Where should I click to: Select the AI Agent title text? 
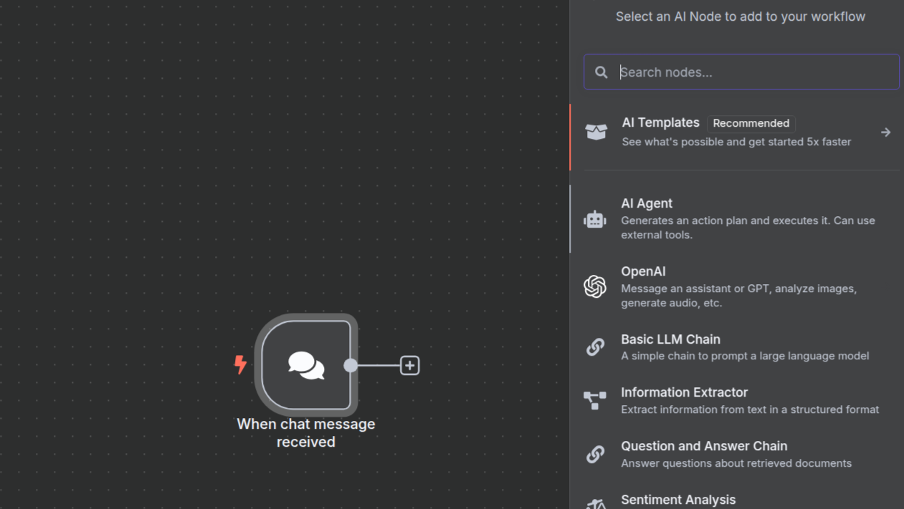[x=646, y=203]
